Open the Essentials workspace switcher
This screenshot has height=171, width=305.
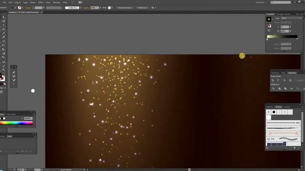pyautogui.click(x=261, y=2)
